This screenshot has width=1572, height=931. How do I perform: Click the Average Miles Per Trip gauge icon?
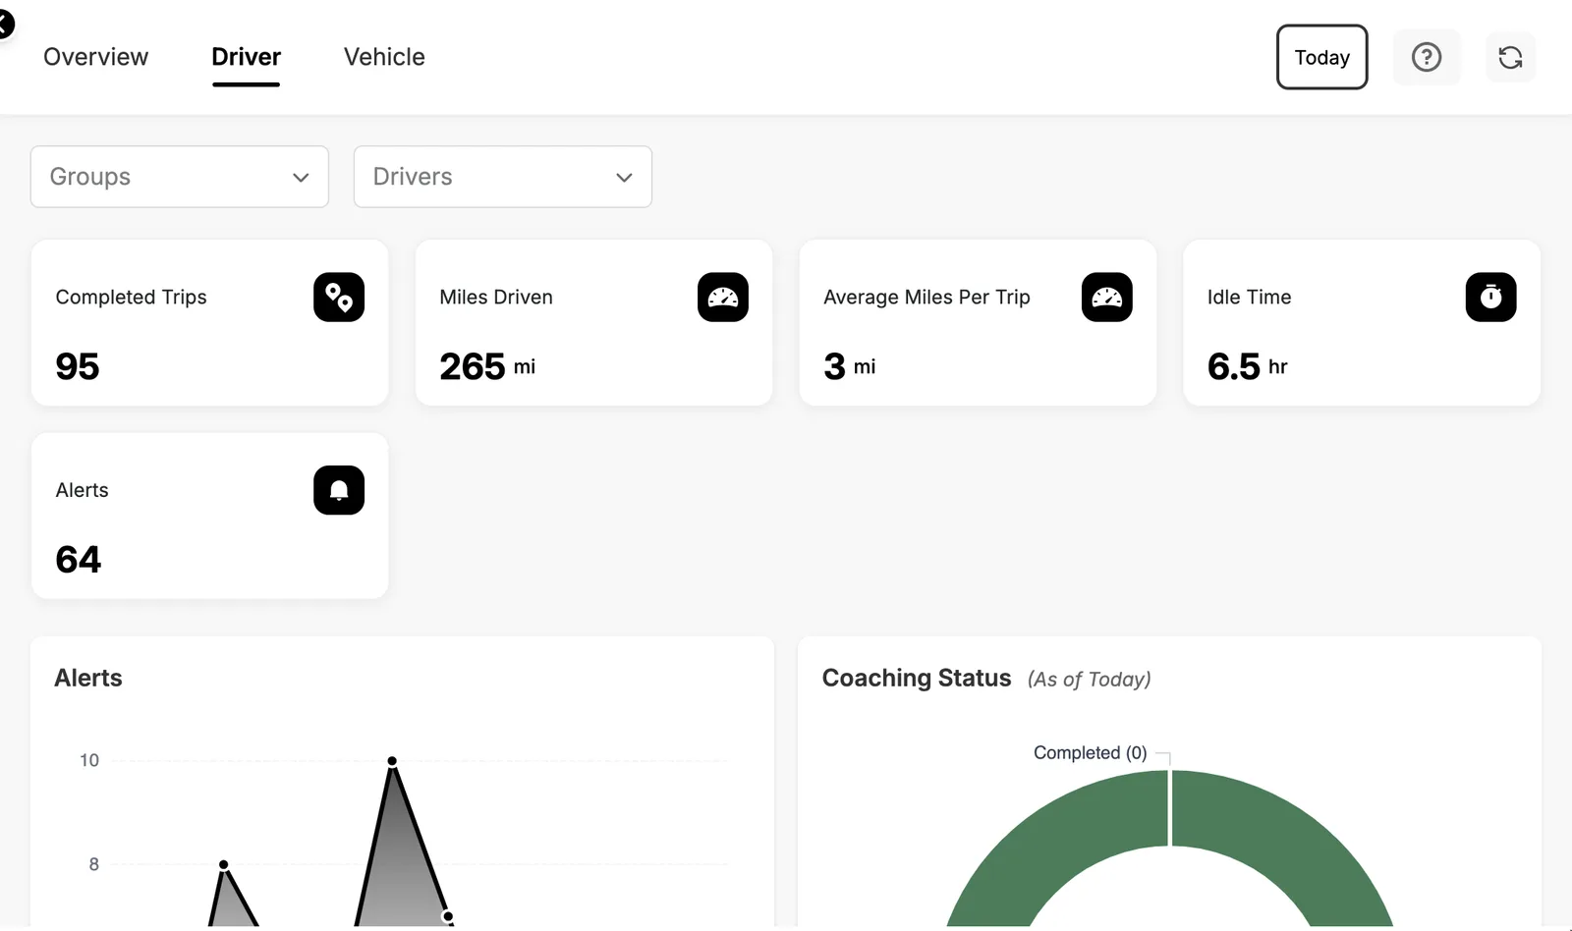pyautogui.click(x=1107, y=297)
